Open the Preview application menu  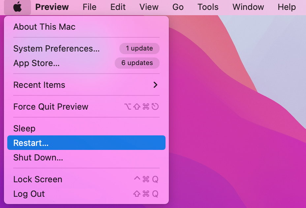click(x=52, y=7)
